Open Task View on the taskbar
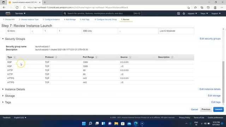 97,123
